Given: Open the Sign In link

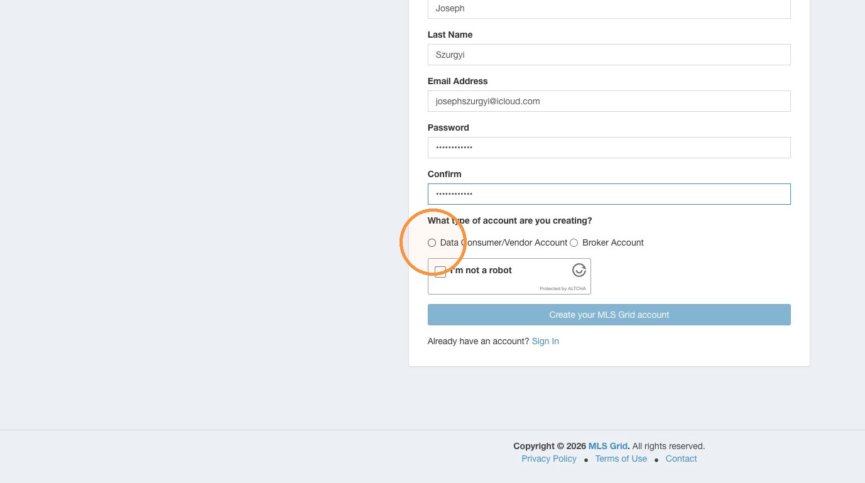Looking at the screenshot, I should (545, 341).
